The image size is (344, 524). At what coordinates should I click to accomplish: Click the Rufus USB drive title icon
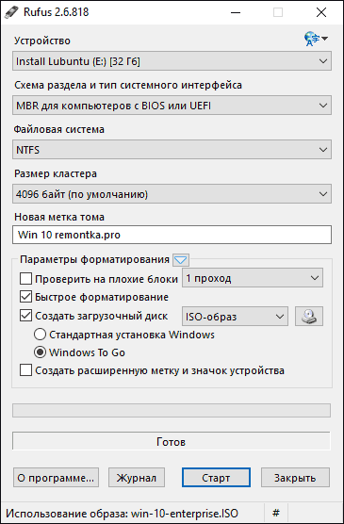pyautogui.click(x=11, y=12)
